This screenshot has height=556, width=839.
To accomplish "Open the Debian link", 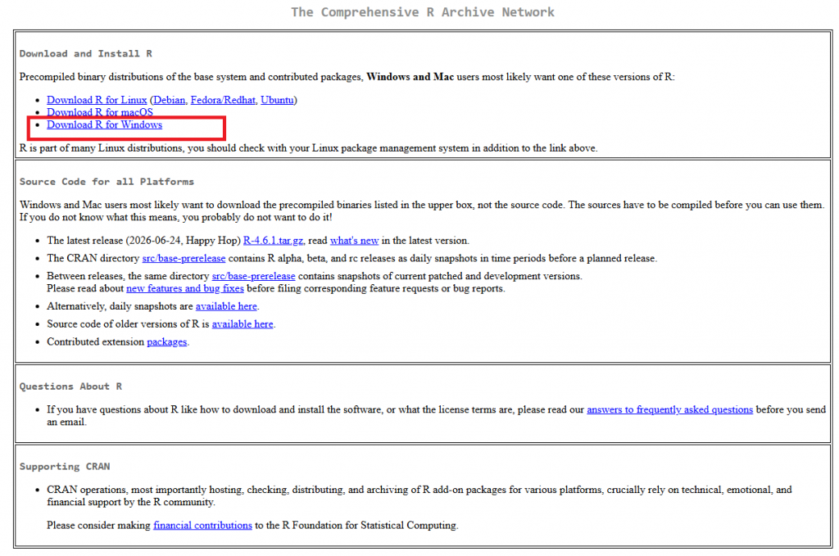I will pos(170,100).
